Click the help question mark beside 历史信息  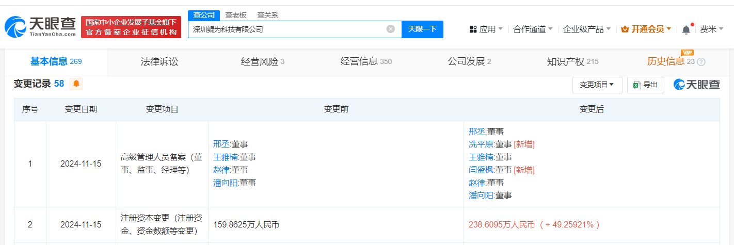pyautogui.click(x=701, y=62)
